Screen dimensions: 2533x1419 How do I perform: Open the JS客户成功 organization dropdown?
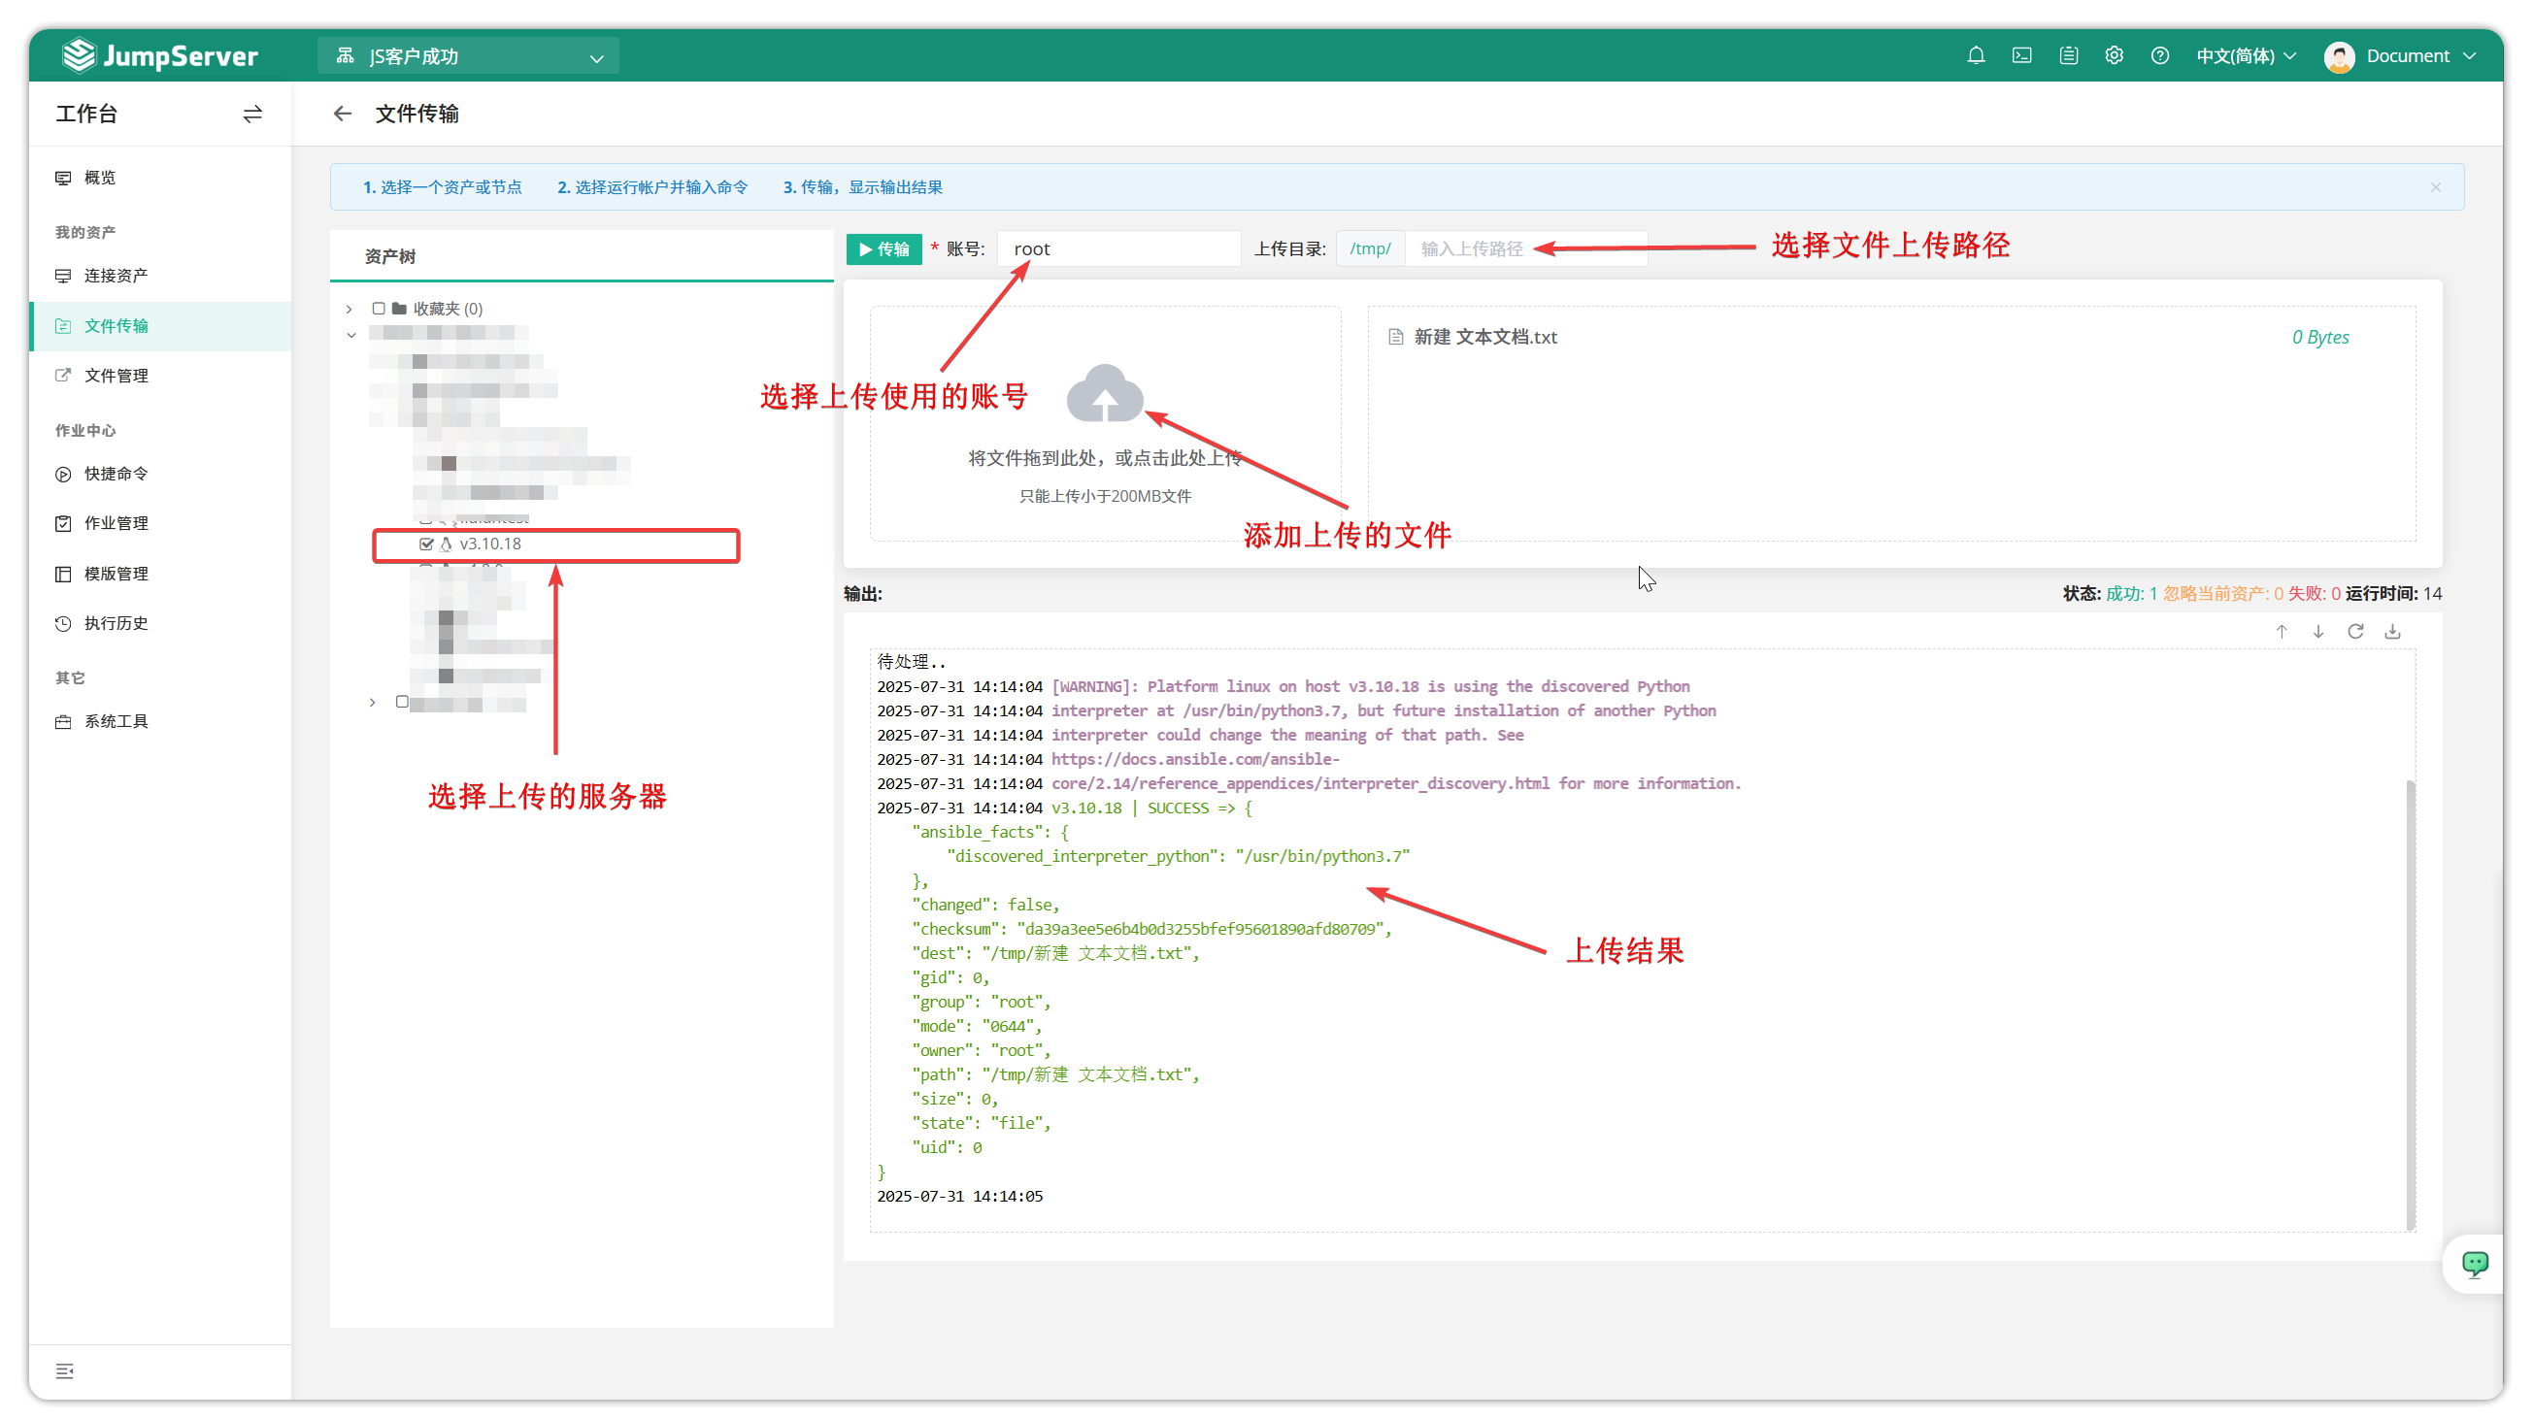(x=467, y=56)
